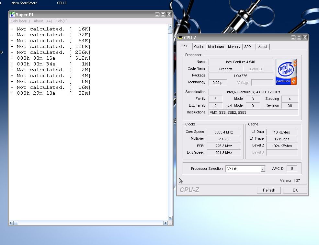The image size is (319, 245).
Task: Click the Code Name field 'Prescott'
Action: 226,69
